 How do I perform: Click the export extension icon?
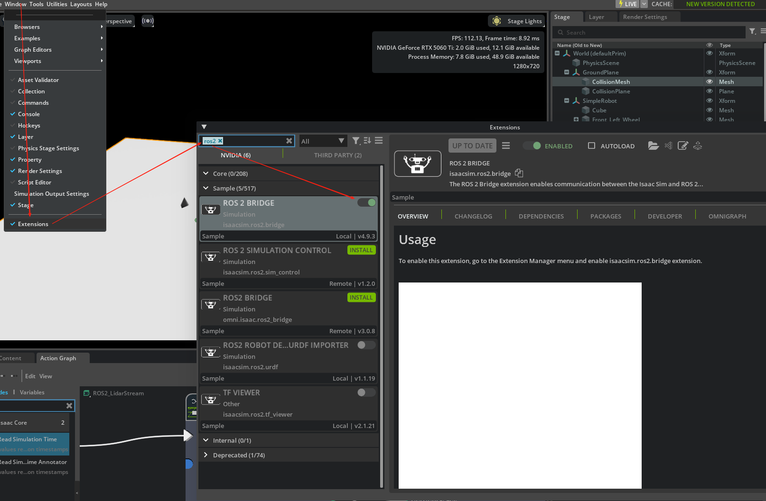698,146
